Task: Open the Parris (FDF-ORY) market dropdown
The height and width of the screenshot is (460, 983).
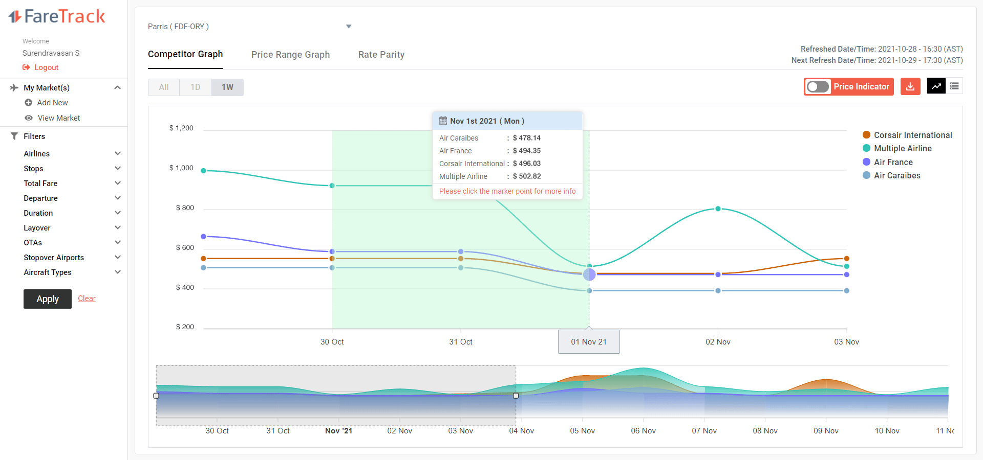Action: (x=249, y=27)
